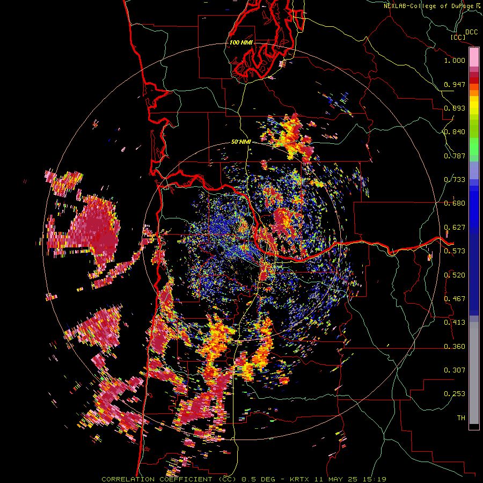Click the 0.307 scale value
This screenshot has height=483, width=483.
click(455, 370)
